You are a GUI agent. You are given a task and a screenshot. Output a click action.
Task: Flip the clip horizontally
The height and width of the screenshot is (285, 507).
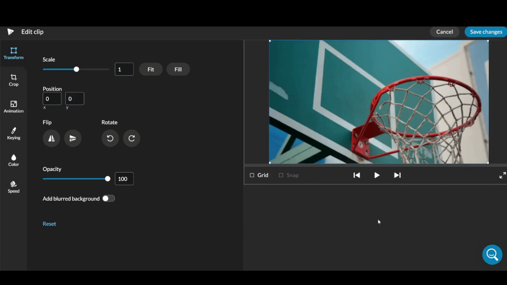point(51,138)
